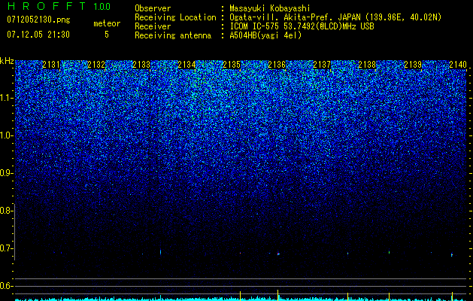Click the 2135 time label

coord(232,64)
